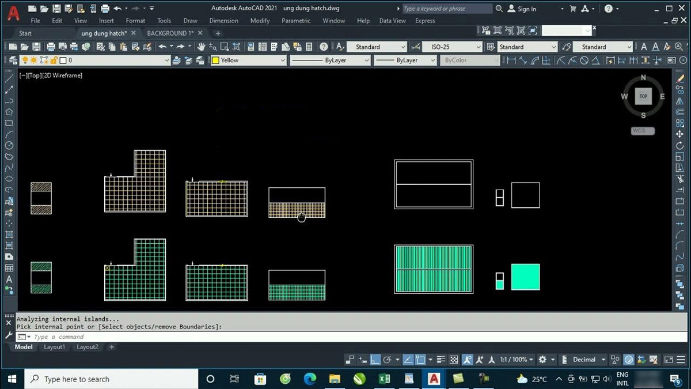
Task: Select the Move tool in Modify toolbar
Action: point(681,134)
